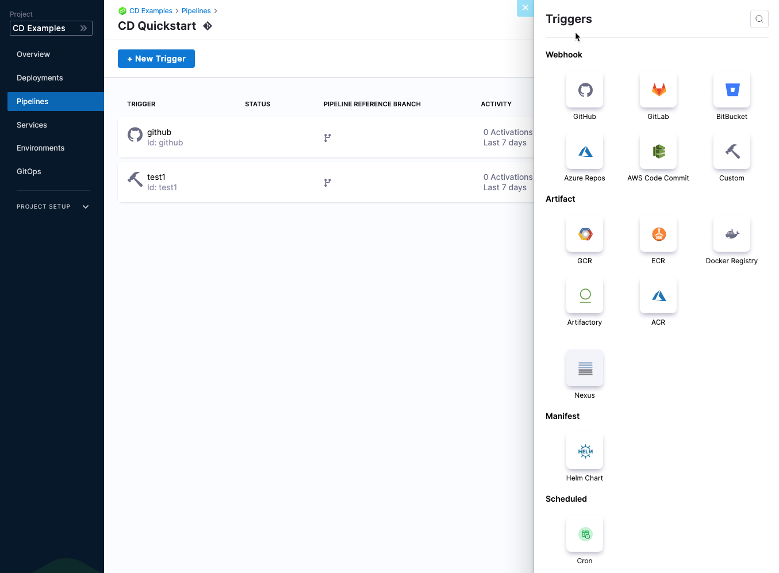Open the search in Triggers panel
This screenshot has width=779, height=573.
759,19
